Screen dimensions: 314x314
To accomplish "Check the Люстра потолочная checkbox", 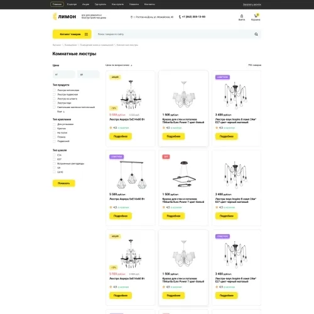I will tap(54, 90).
